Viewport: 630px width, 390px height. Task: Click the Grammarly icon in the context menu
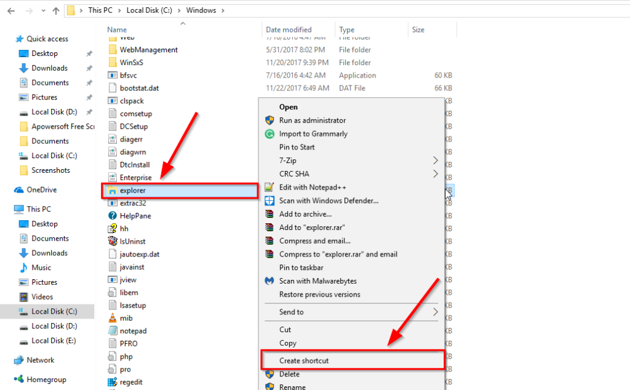[269, 133]
